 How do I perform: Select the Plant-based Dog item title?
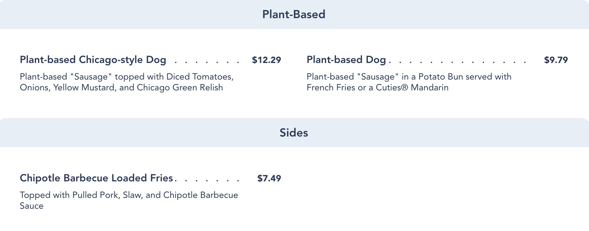coord(346,60)
